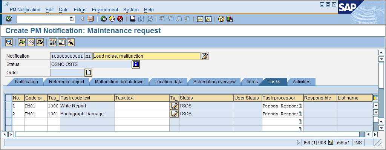386x150 pixels.
Task: Click the Find binoculars icon in the standard toolbar
Action: [x=141, y=19]
